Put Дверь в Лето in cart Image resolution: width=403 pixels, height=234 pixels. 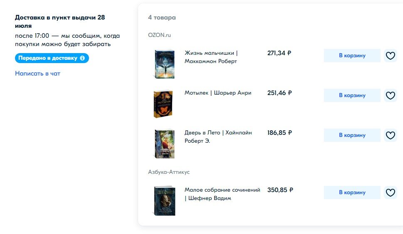(x=352, y=135)
